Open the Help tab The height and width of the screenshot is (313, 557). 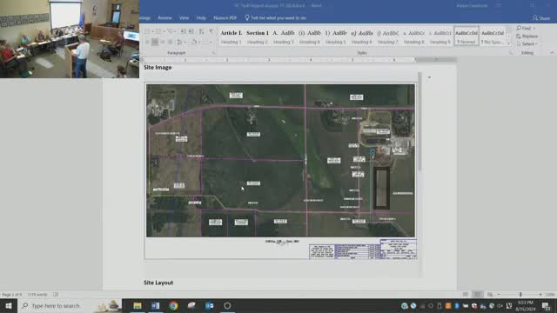[201, 17]
